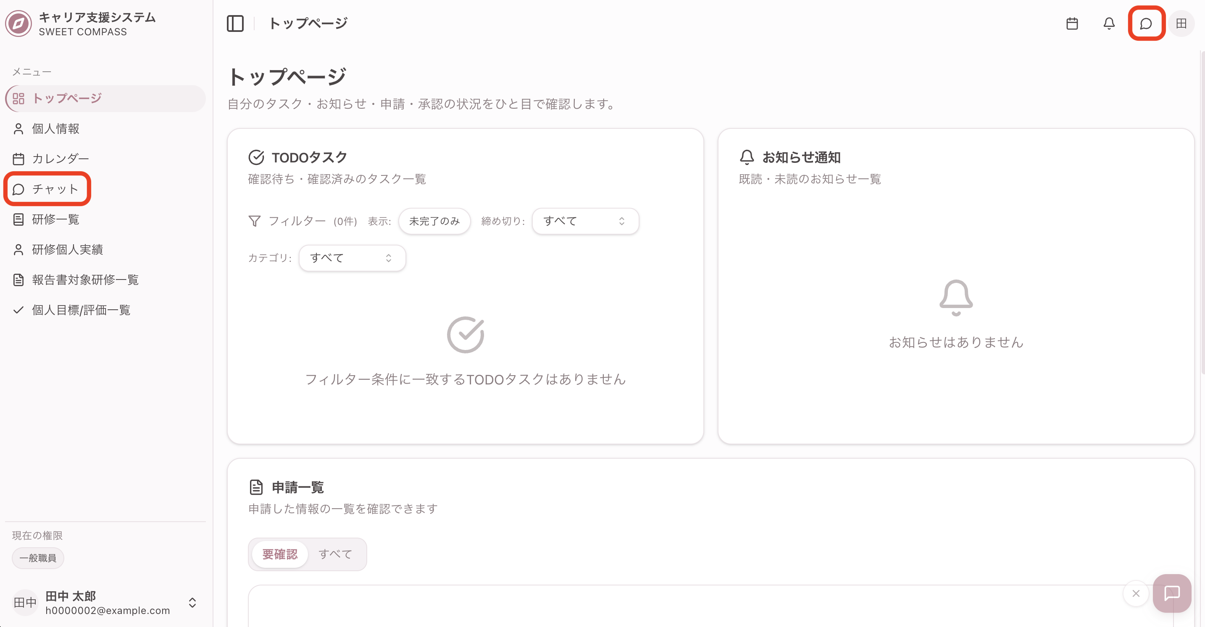Open the カテゴリ dropdown
This screenshot has height=627, width=1205.
pyautogui.click(x=352, y=258)
